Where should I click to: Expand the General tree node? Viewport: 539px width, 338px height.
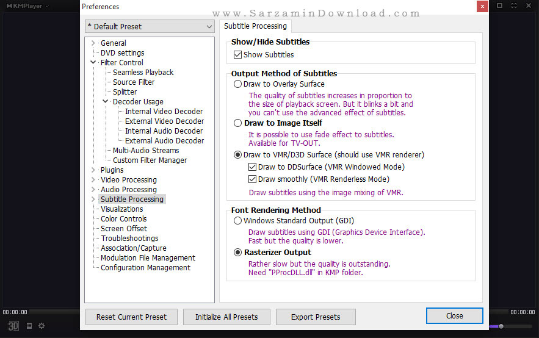click(93, 43)
